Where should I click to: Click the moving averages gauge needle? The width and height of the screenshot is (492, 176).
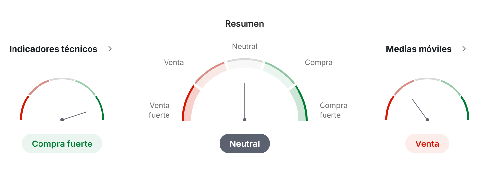pyautogui.click(x=420, y=109)
